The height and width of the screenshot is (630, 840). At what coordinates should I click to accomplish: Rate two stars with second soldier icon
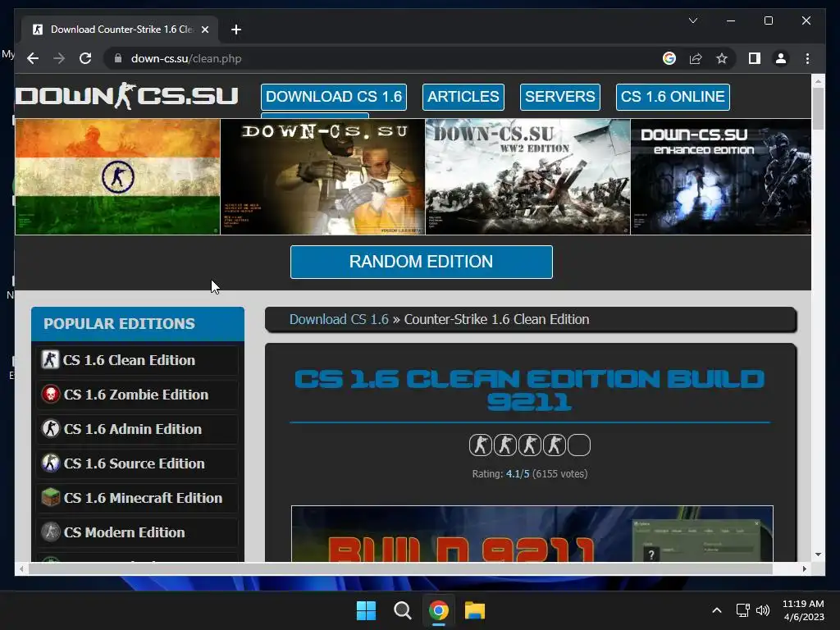coord(505,445)
